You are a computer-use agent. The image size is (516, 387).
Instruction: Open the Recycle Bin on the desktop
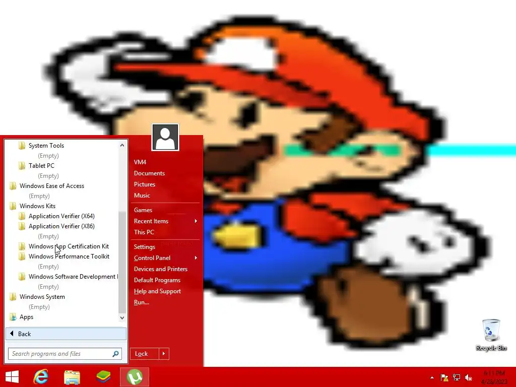tap(491, 335)
